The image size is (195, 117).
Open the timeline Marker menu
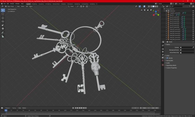coord(24,108)
